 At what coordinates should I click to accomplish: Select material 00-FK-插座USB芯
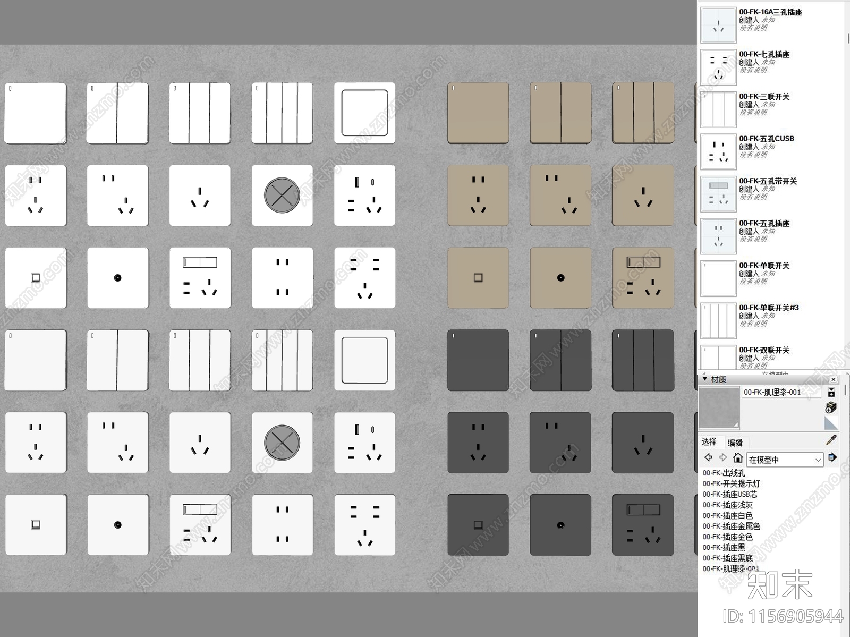(x=730, y=494)
